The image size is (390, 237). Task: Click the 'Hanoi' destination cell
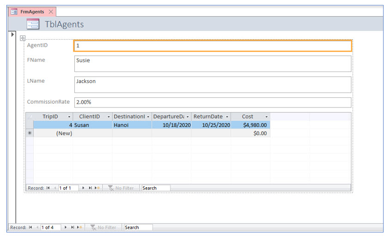click(132, 125)
